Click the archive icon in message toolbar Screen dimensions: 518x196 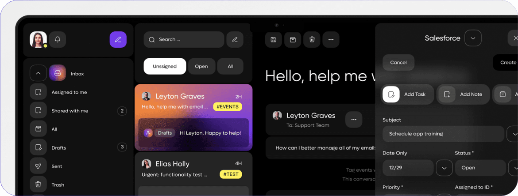[293, 40]
